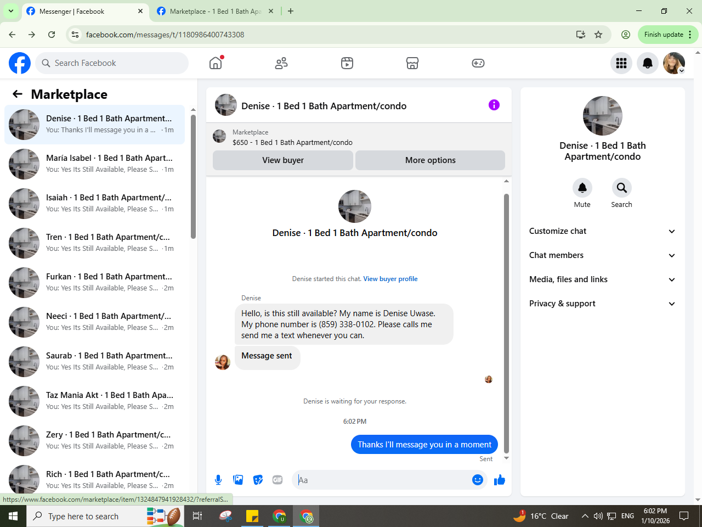Click the View buyer button

click(x=283, y=160)
